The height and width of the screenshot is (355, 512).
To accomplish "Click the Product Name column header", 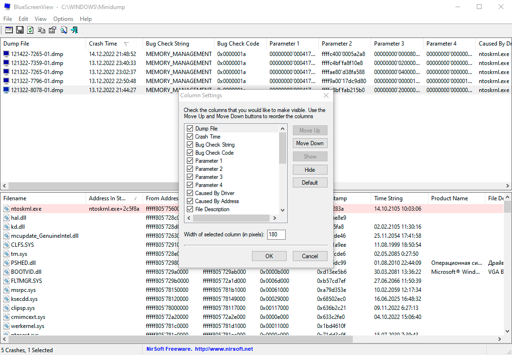I will tap(456, 198).
